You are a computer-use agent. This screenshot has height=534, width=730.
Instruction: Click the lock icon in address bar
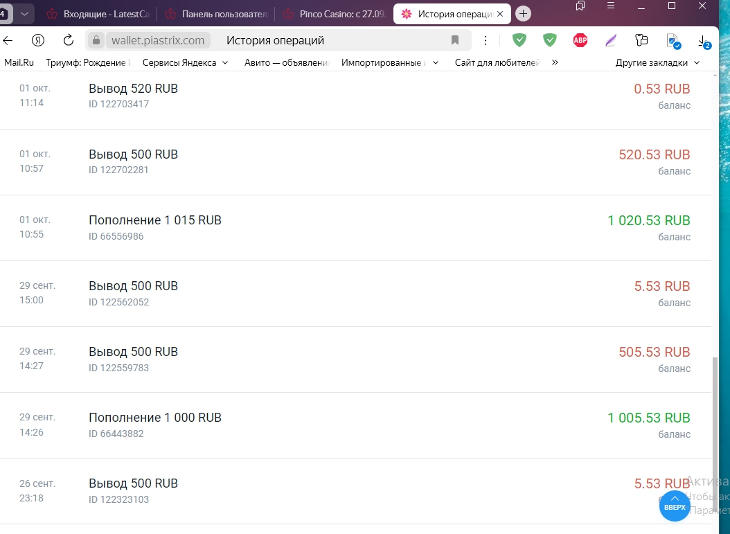point(96,40)
